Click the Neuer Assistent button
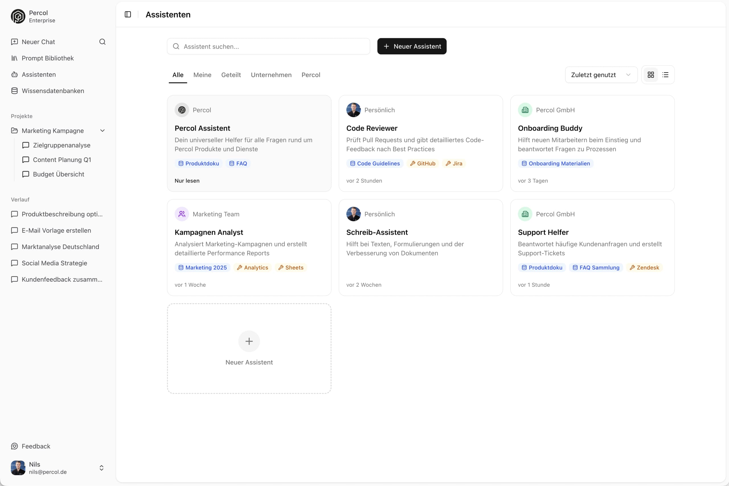The width and height of the screenshot is (729, 486). (x=411, y=46)
